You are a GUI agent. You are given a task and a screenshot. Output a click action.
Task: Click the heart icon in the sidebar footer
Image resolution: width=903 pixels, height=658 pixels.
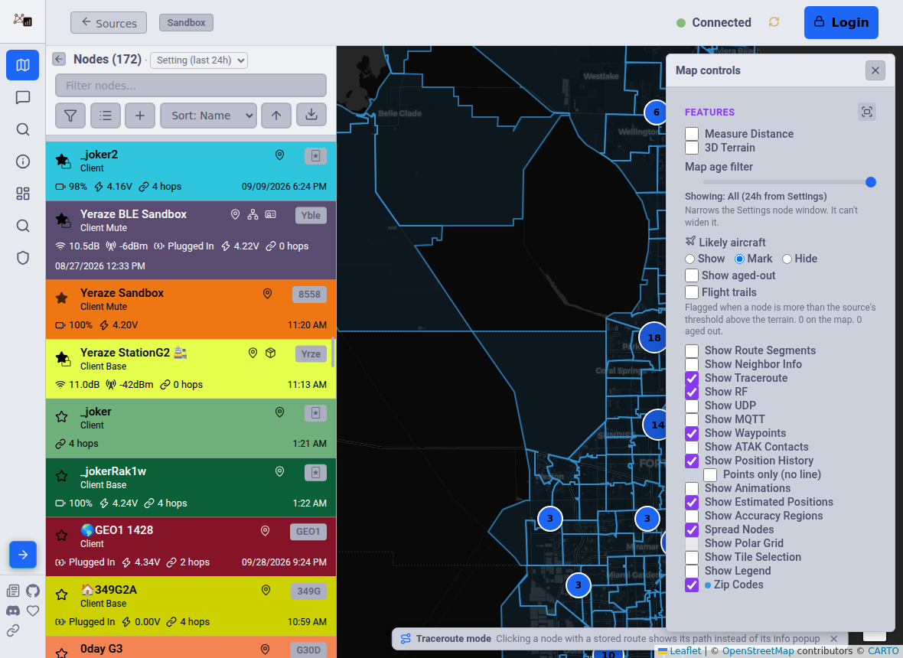33,611
